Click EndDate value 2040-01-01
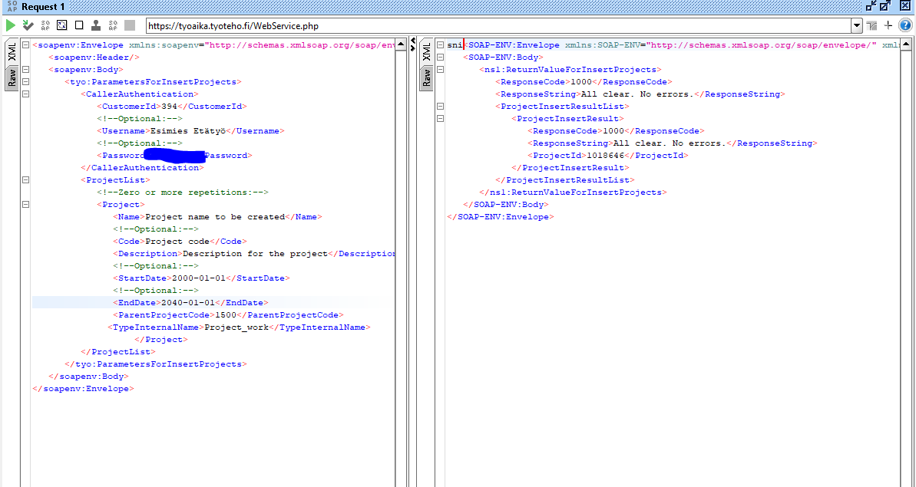Screen dimensions: 916x487 coord(188,303)
